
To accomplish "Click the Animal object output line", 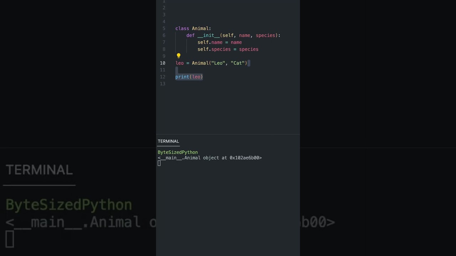I will point(210,158).
